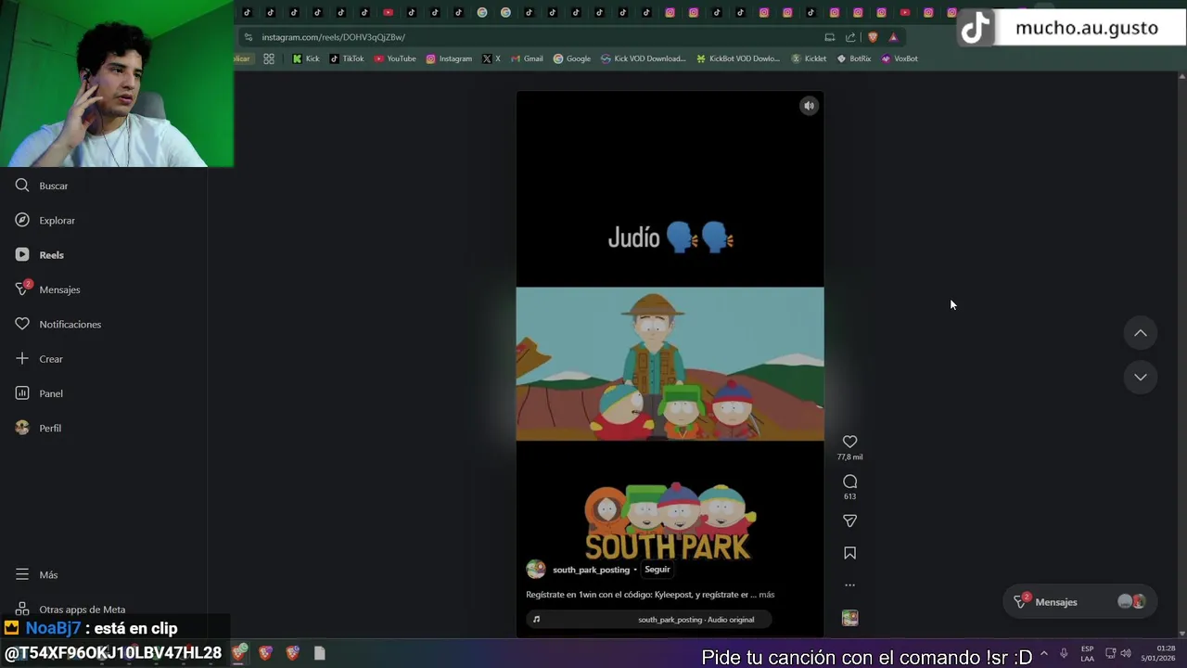Screen dimensions: 1187x668
Task: Go to previous reel with up chevron
Action: pos(1141,333)
